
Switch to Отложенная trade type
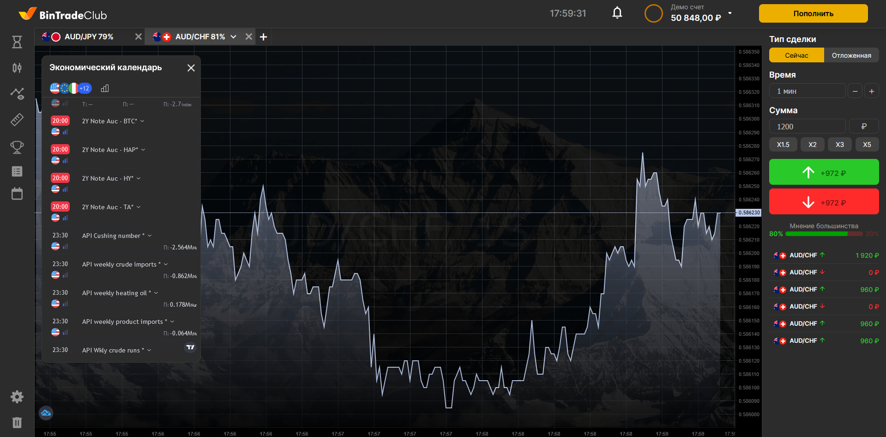(x=851, y=55)
